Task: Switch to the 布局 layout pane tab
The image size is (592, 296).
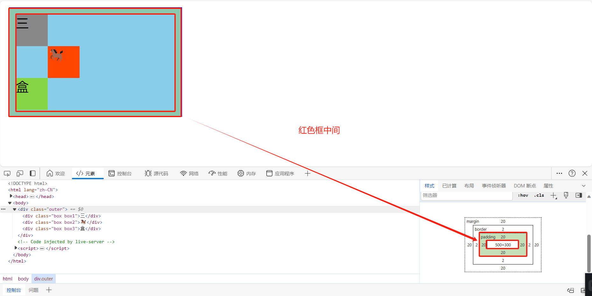Action: 469,186
